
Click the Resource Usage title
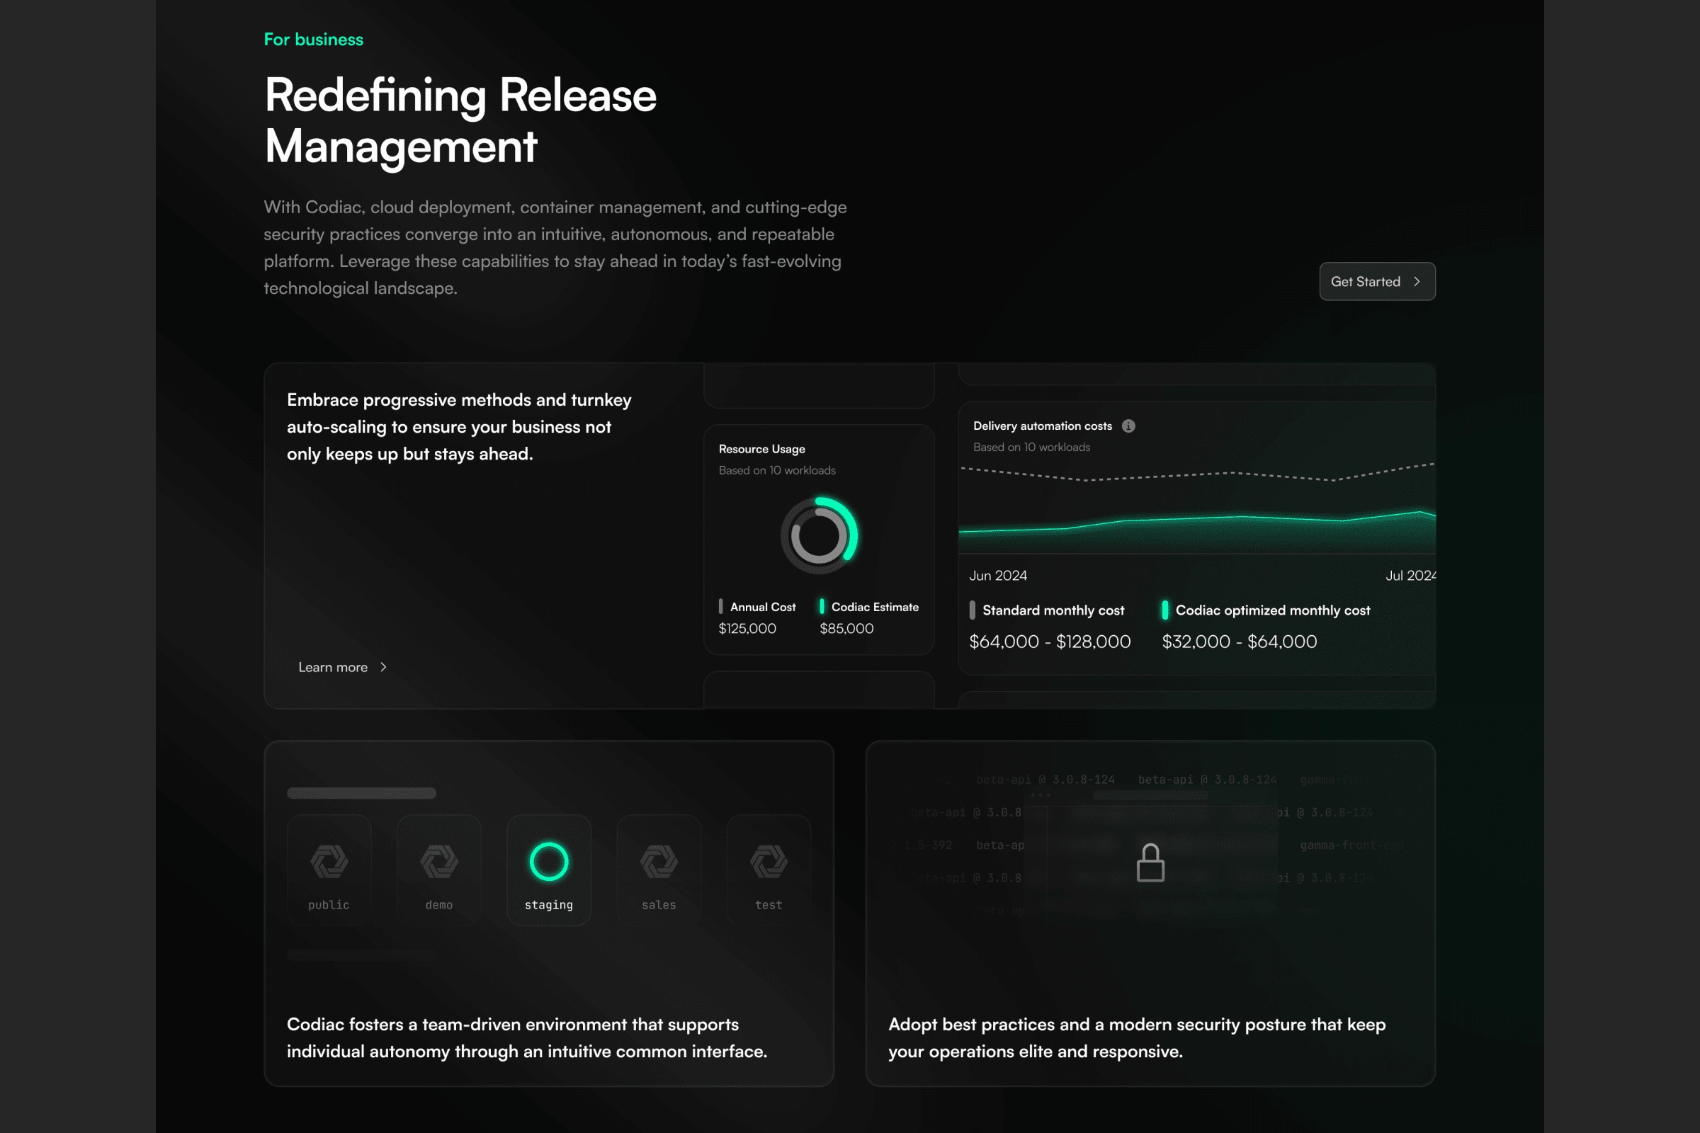(762, 449)
